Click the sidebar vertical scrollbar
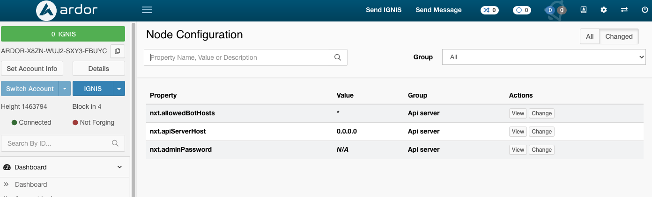 click(x=133, y=110)
